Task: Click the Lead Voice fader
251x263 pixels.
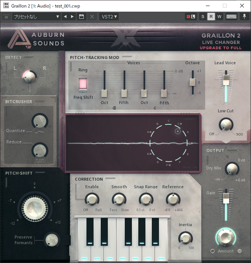Action: 226,80
